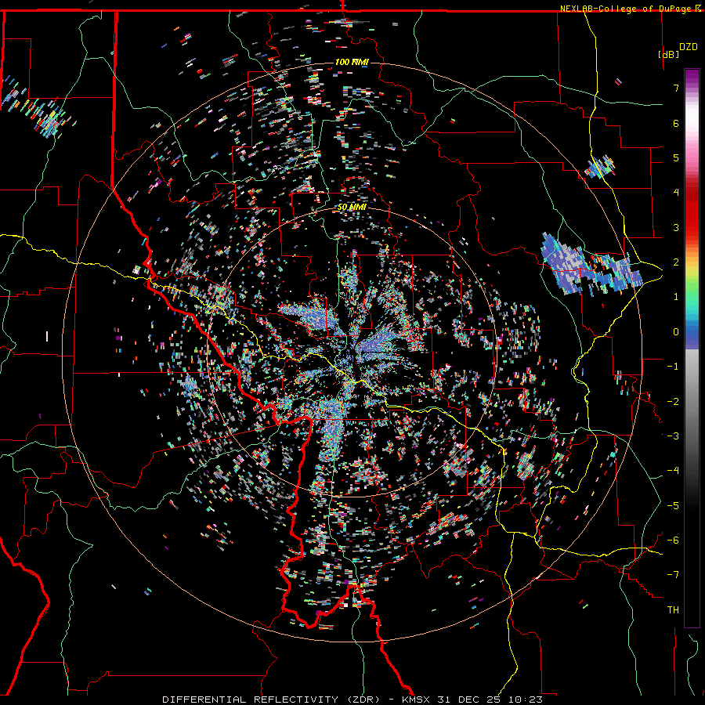Image resolution: width=705 pixels, height=705 pixels.
Task: Click the DZD label above the color scale
Action: [688, 47]
